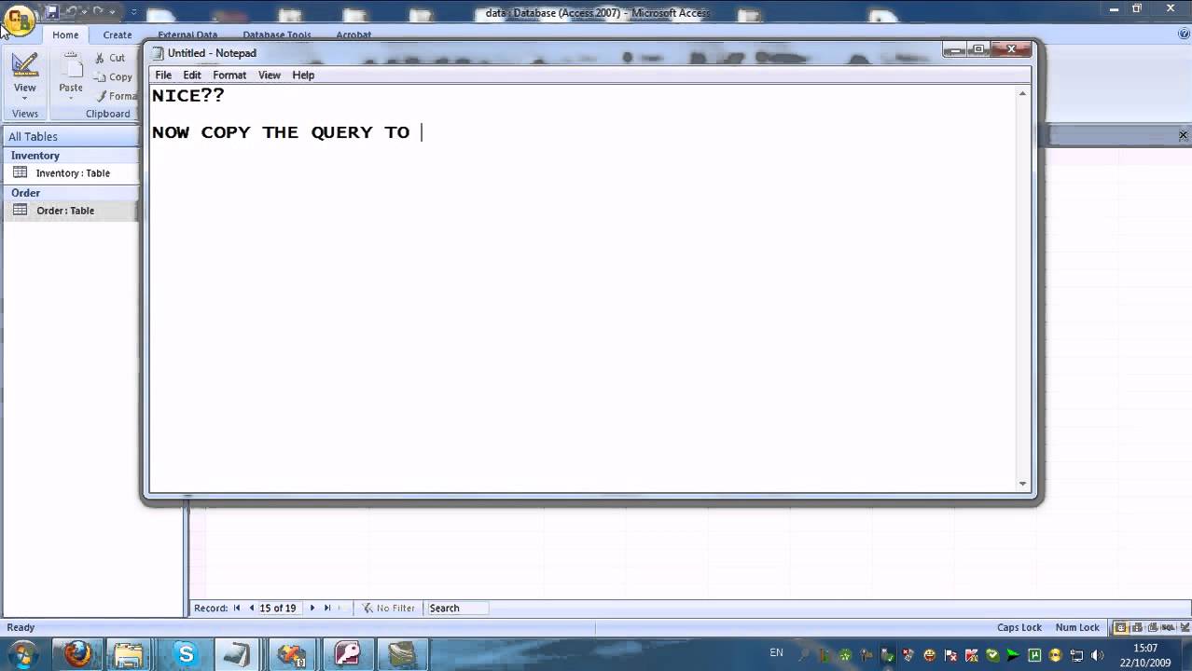Click the All Tables navigation pane header
The image size is (1192, 671).
point(70,136)
